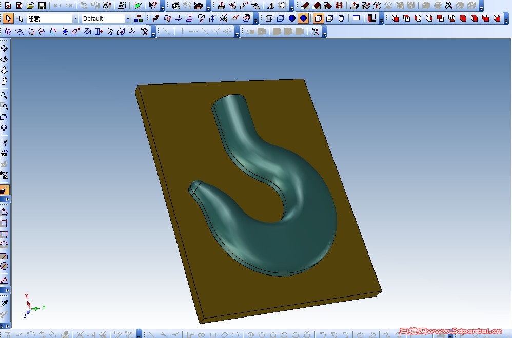Click the red cylinder exclamation icon
Screen dimensions: 512x338
[x=371, y=18]
